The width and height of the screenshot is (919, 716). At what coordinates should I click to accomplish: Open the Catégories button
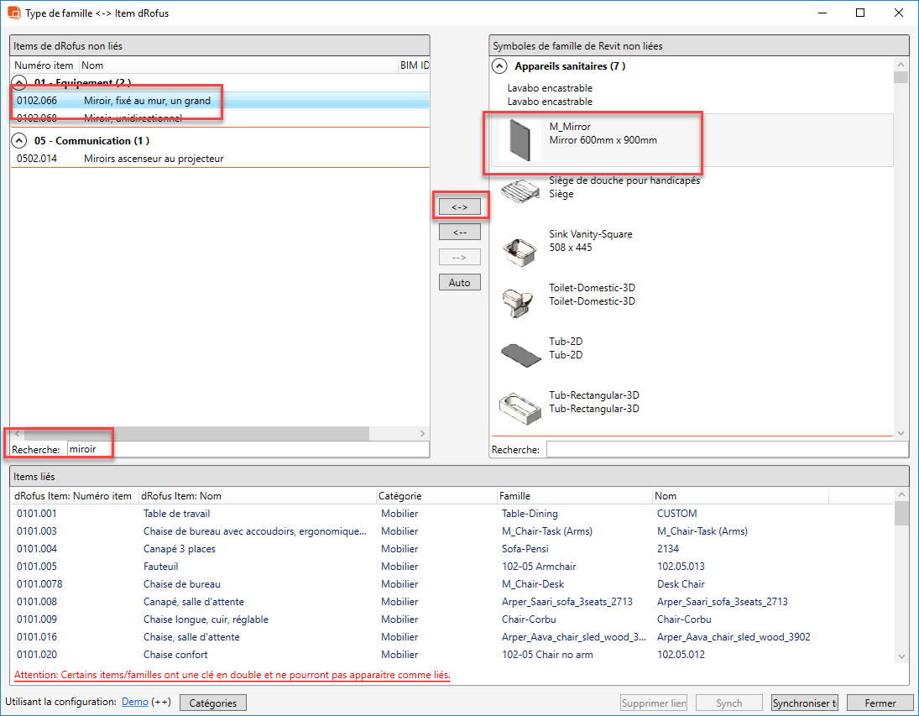click(x=213, y=703)
